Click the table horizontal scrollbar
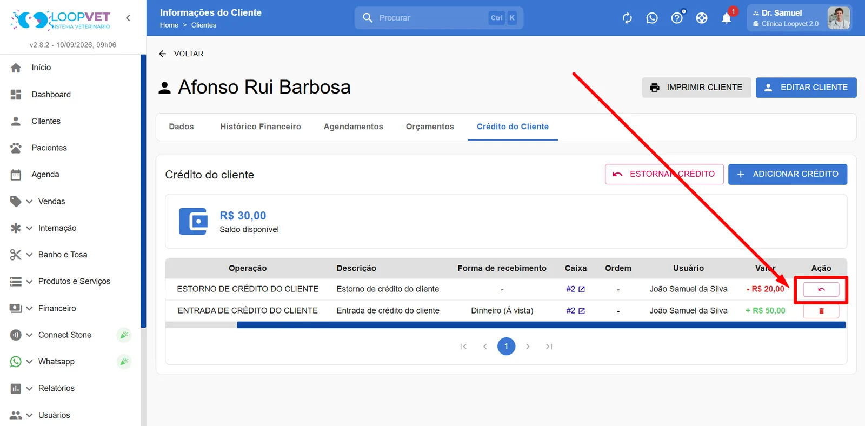This screenshot has height=426, width=865. click(541, 325)
